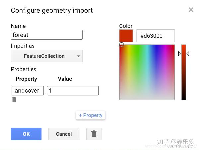Add a new row with + Property
The image size is (199, 150).
tap(91, 115)
